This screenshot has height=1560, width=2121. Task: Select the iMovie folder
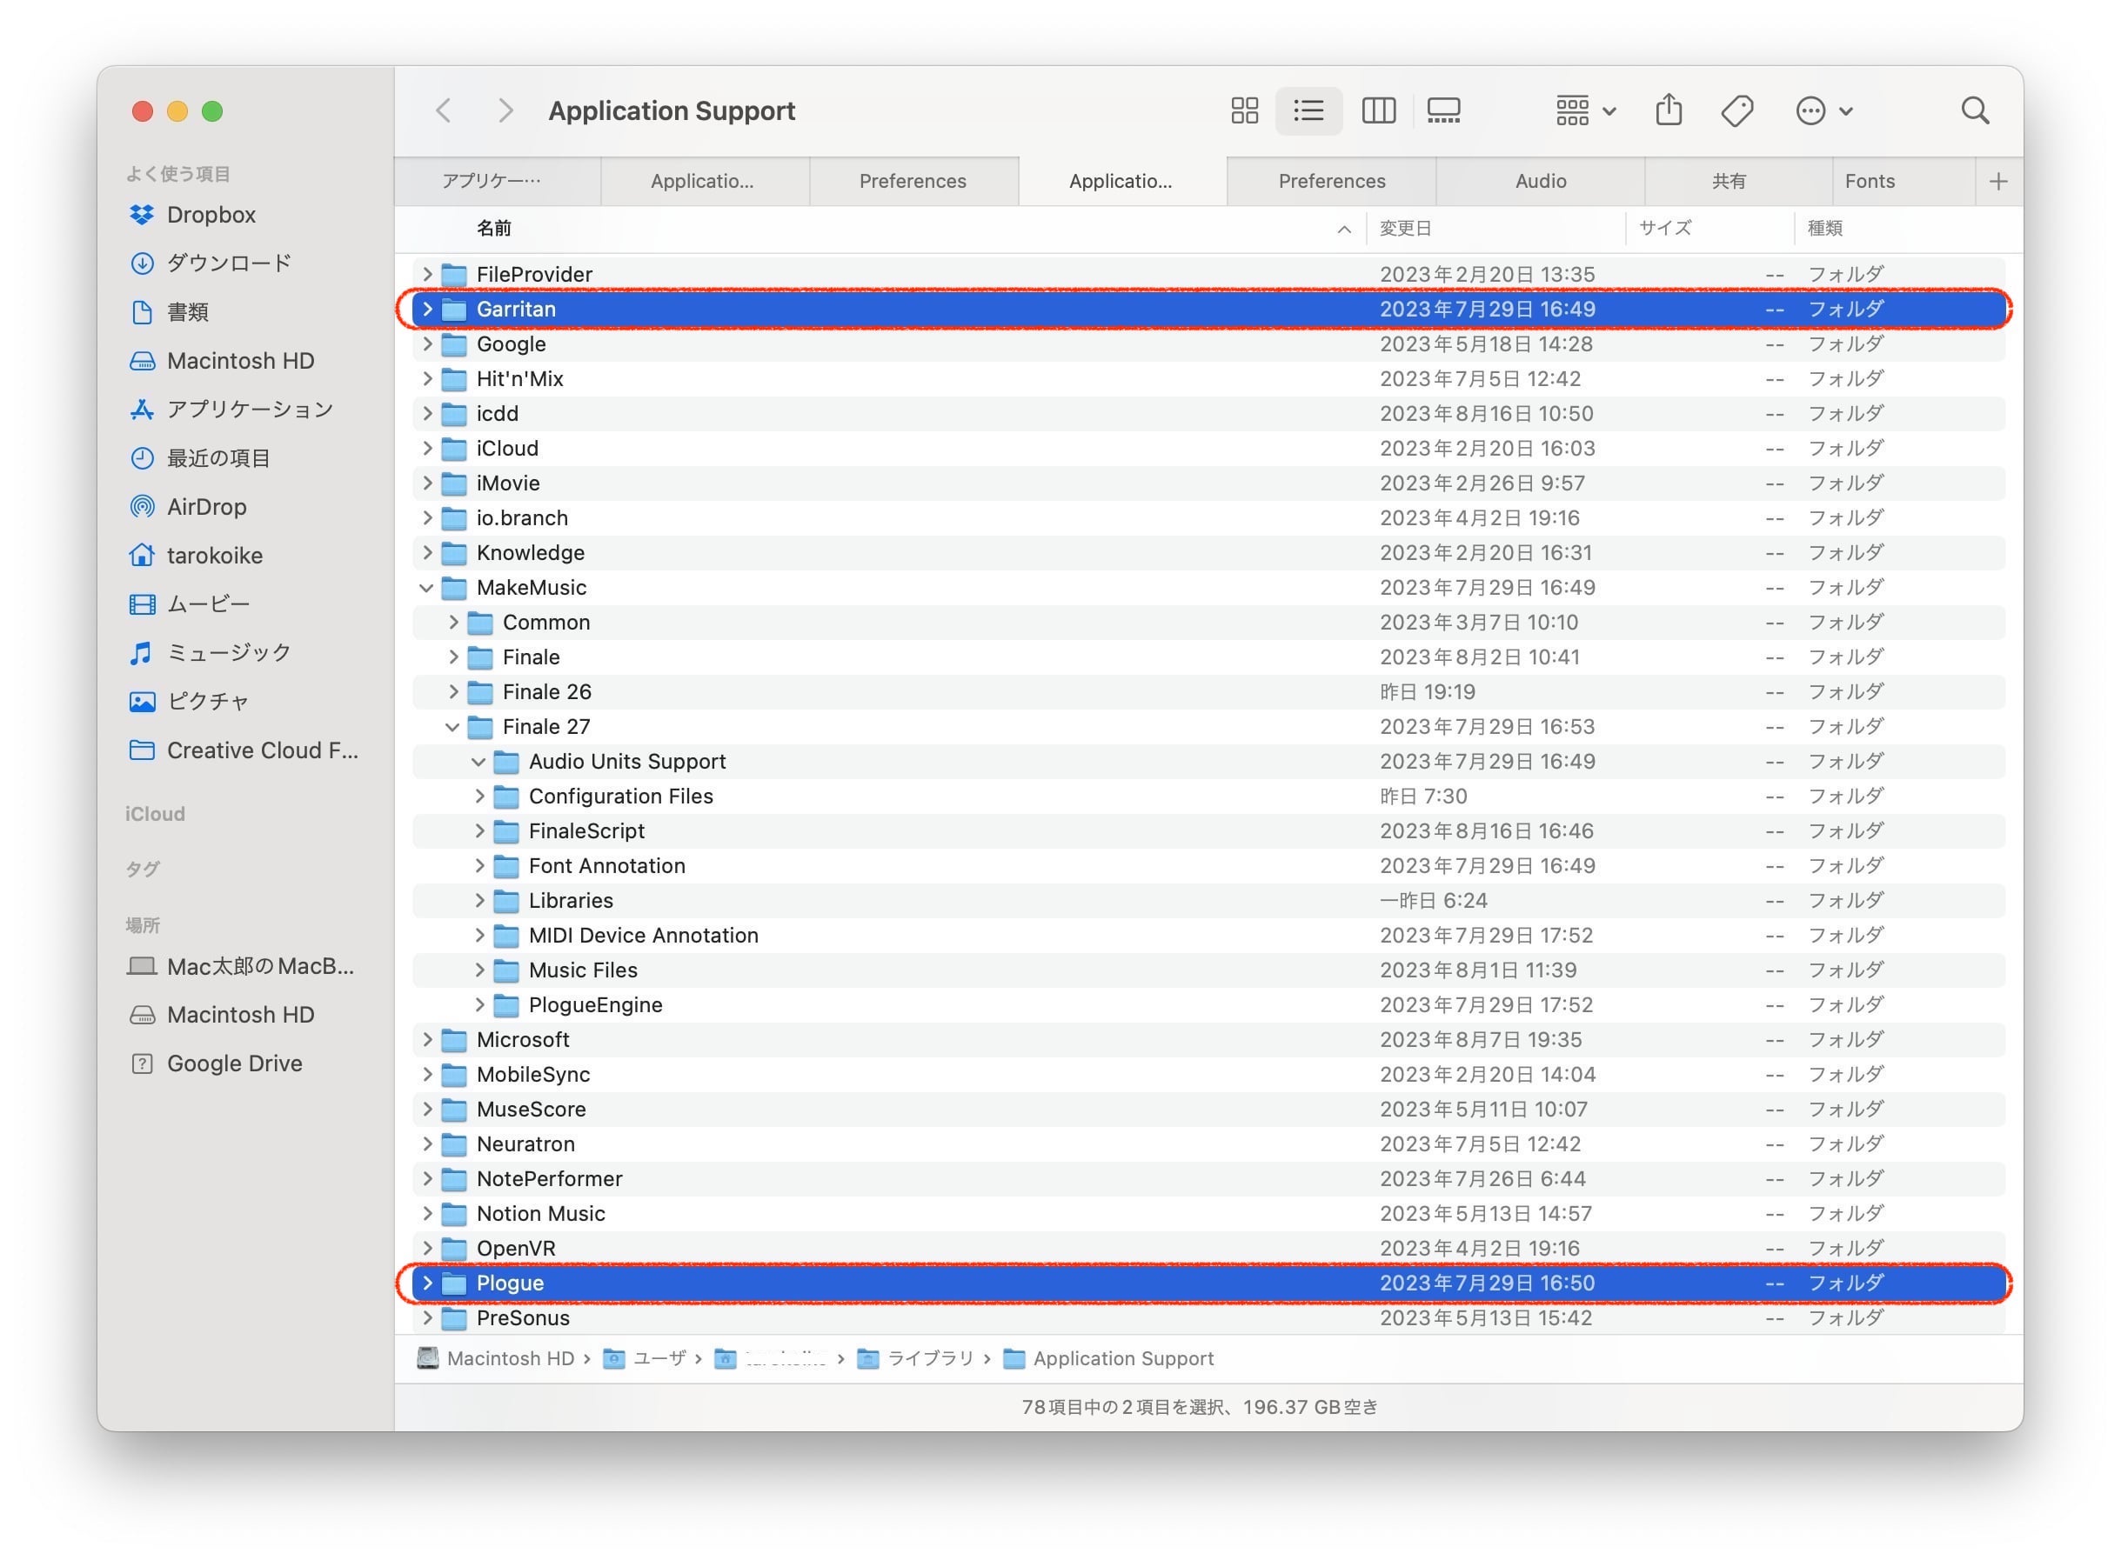click(1208, 483)
